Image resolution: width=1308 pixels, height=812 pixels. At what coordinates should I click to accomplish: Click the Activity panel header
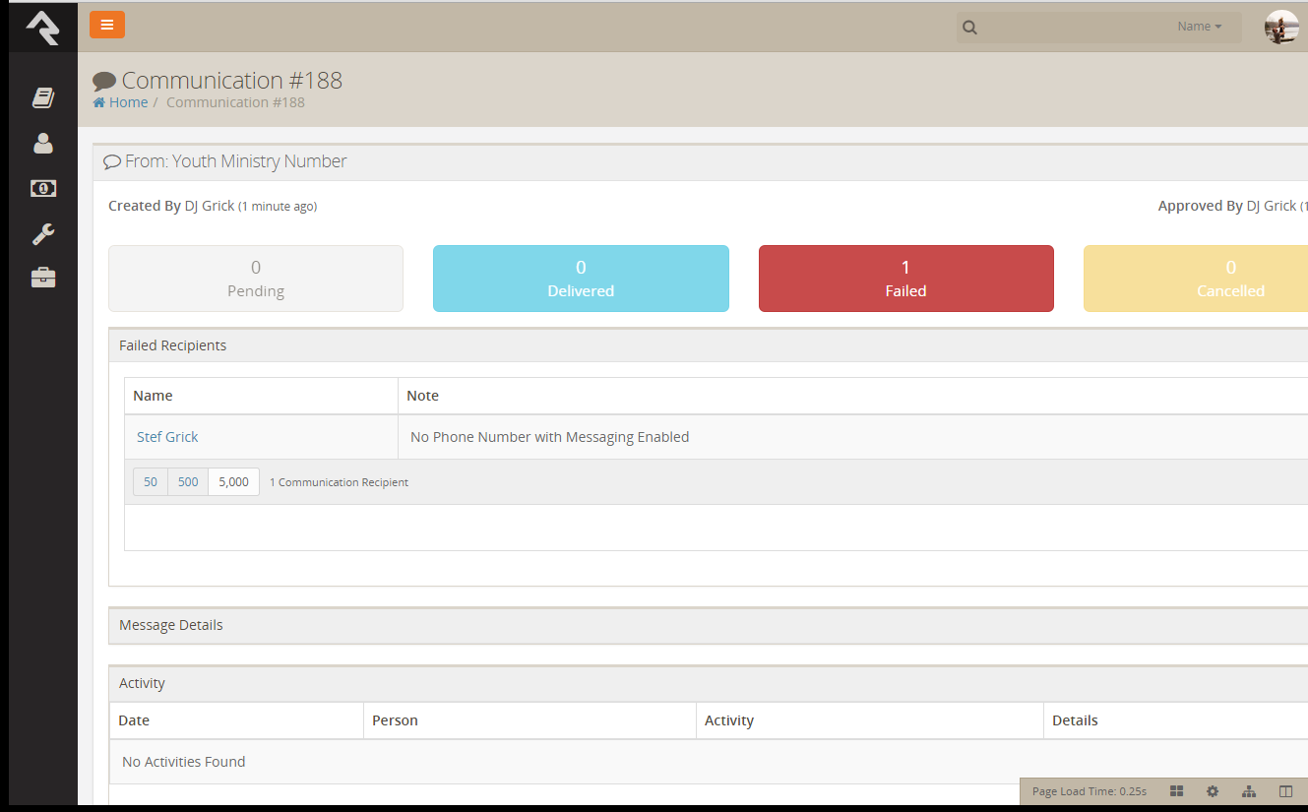[x=708, y=683]
